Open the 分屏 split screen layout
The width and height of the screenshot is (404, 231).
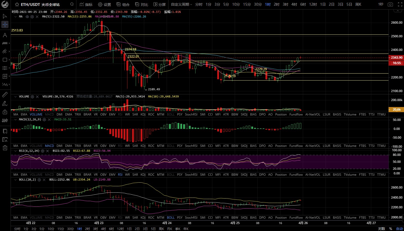pyautogui.click(x=159, y=4)
